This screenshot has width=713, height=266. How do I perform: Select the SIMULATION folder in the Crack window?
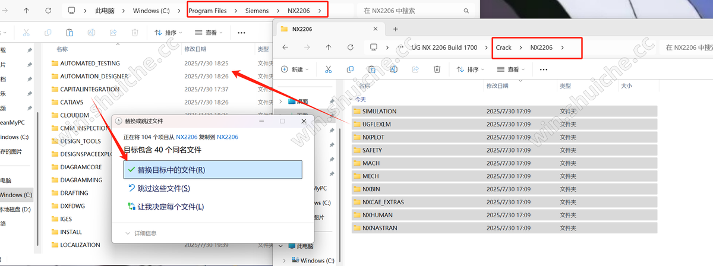[504, 111]
